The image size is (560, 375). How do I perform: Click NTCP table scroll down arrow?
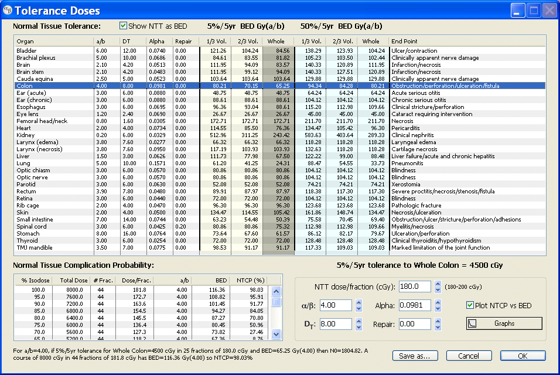(276, 335)
